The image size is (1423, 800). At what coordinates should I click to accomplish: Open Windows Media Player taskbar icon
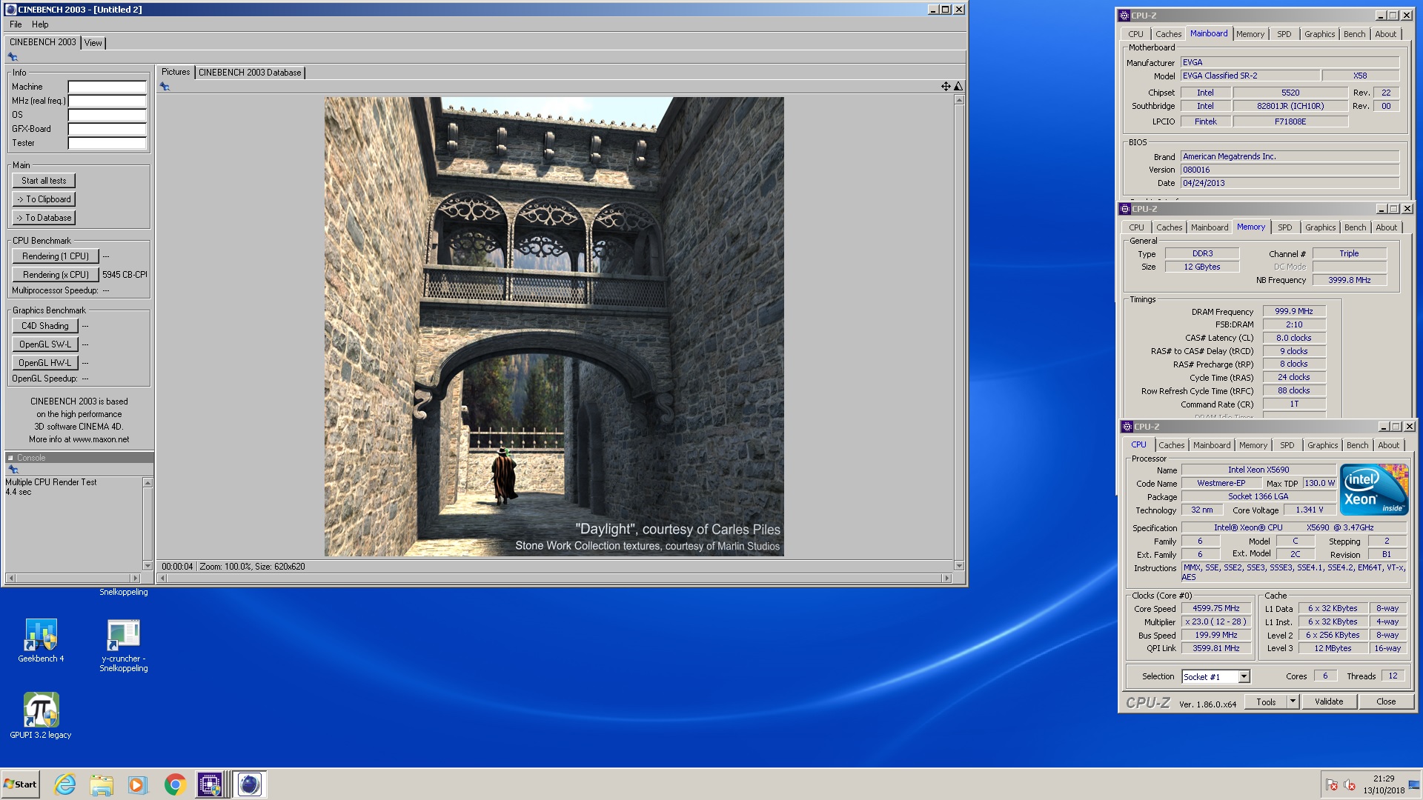click(x=138, y=784)
